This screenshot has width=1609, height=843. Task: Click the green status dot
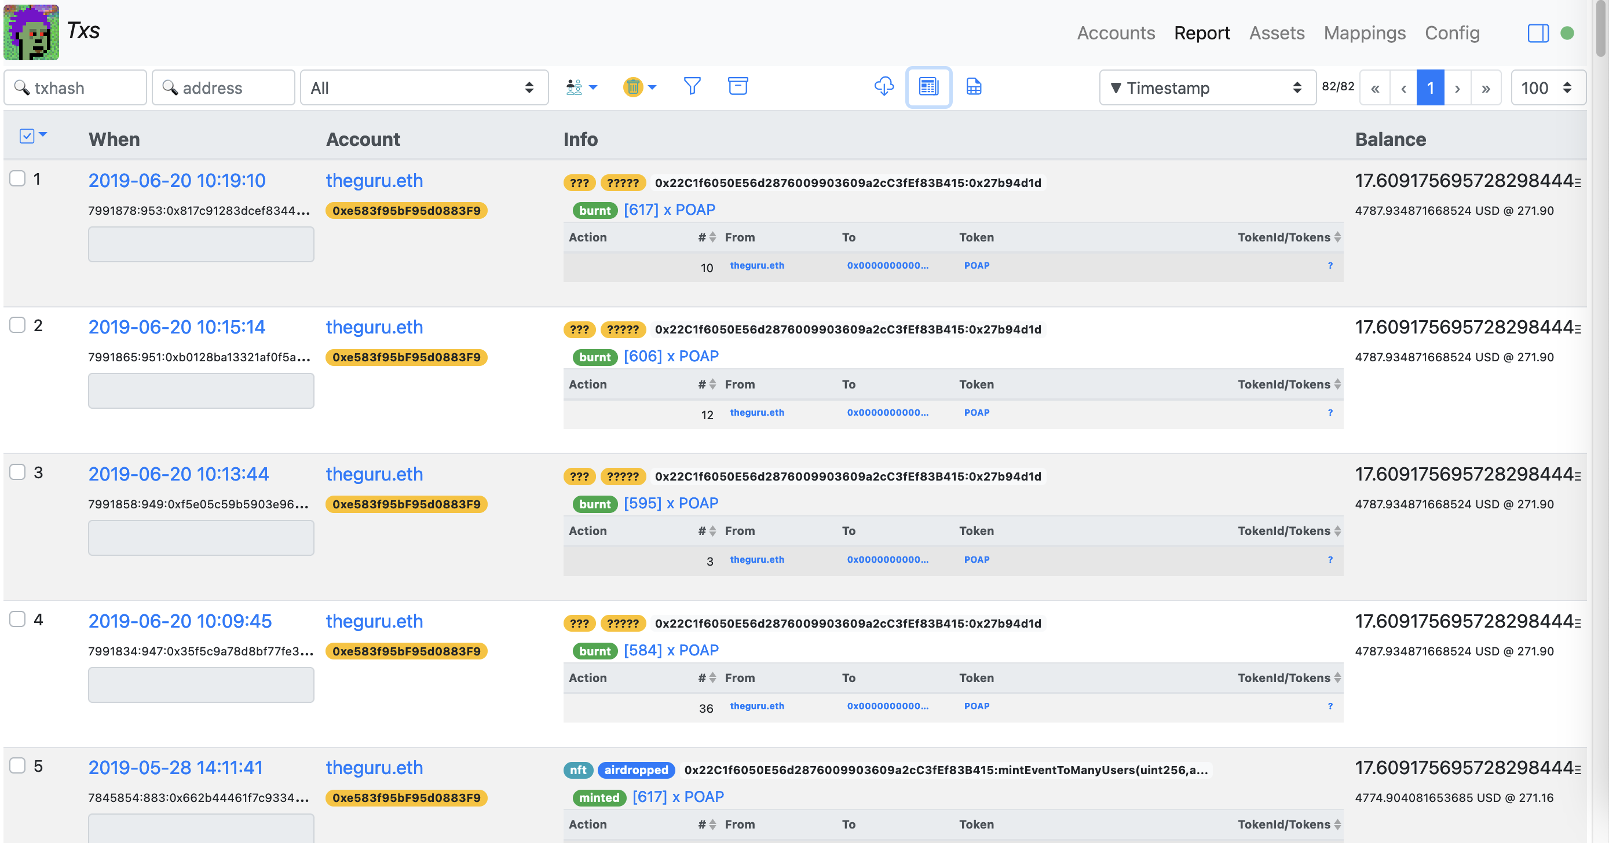tap(1567, 32)
